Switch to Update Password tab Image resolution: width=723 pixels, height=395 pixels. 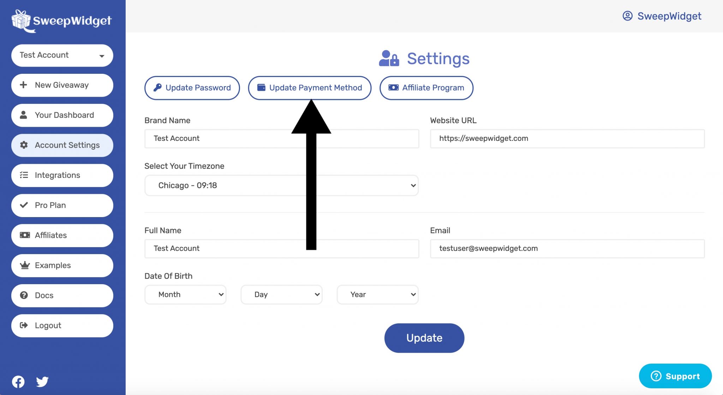[192, 88]
